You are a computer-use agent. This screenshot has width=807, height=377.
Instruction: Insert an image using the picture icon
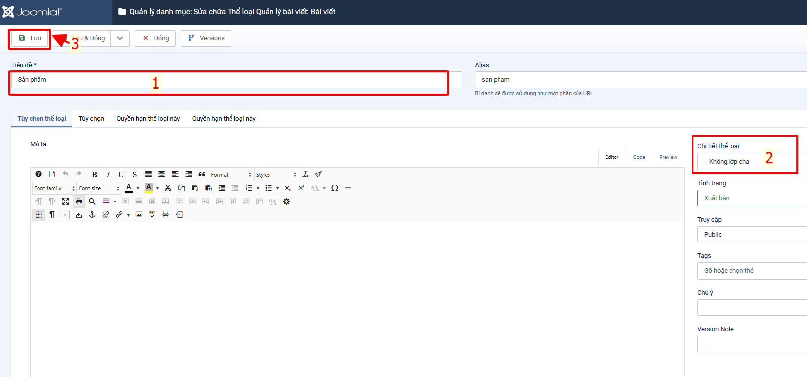pyautogui.click(x=139, y=215)
